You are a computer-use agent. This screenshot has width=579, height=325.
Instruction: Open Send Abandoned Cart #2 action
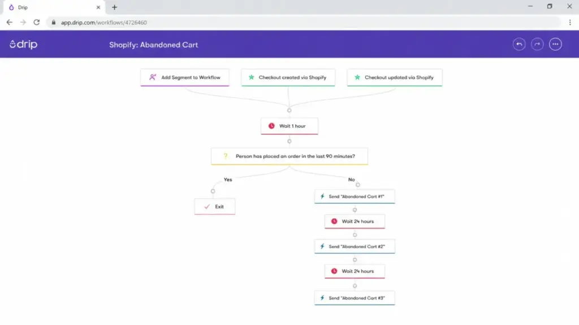[x=355, y=247]
